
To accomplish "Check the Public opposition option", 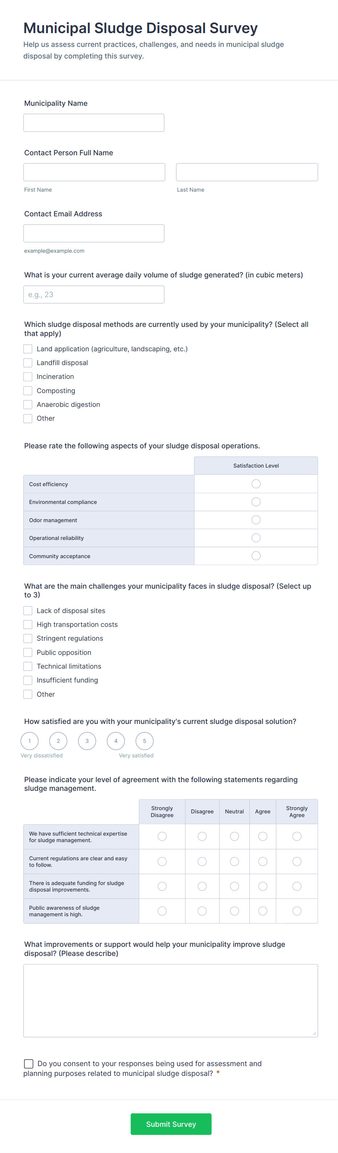I will (28, 653).
